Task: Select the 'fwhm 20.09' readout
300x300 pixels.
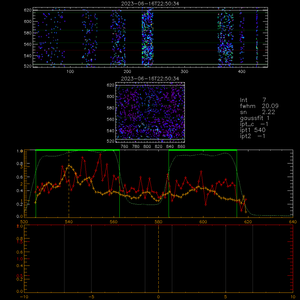Action: pos(259,106)
